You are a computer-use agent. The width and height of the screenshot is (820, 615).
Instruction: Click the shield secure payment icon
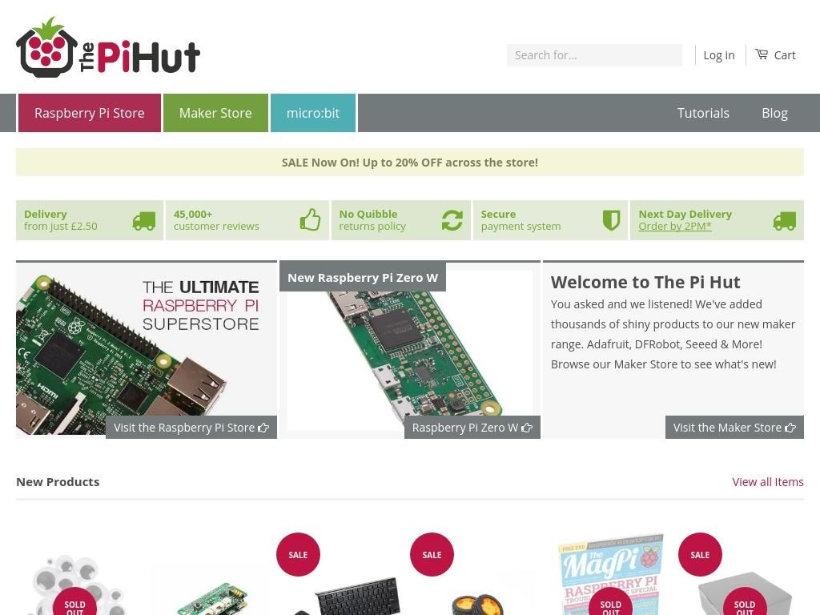pyautogui.click(x=611, y=220)
